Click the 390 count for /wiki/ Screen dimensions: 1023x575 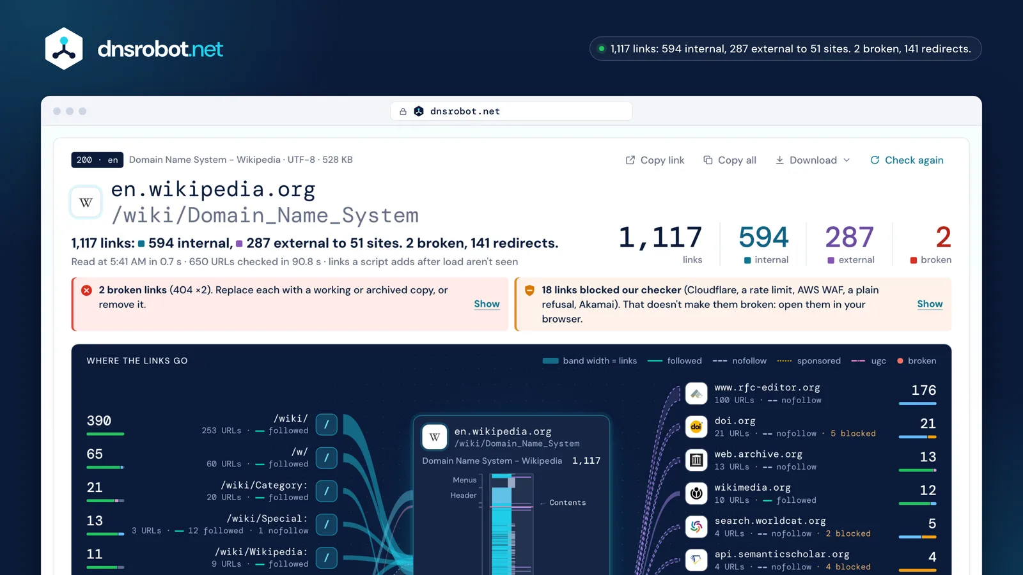click(99, 421)
